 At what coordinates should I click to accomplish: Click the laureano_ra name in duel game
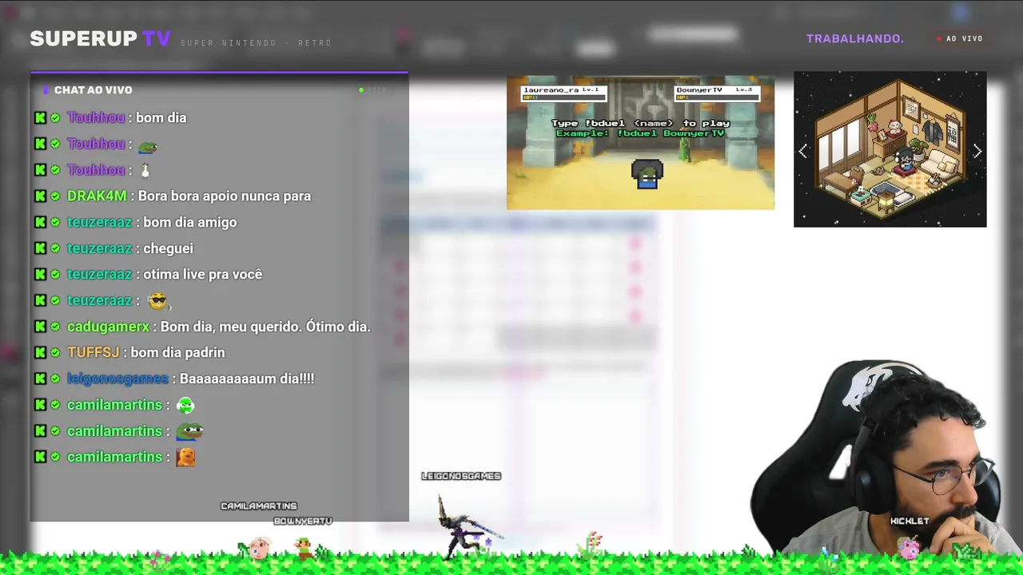(x=551, y=90)
